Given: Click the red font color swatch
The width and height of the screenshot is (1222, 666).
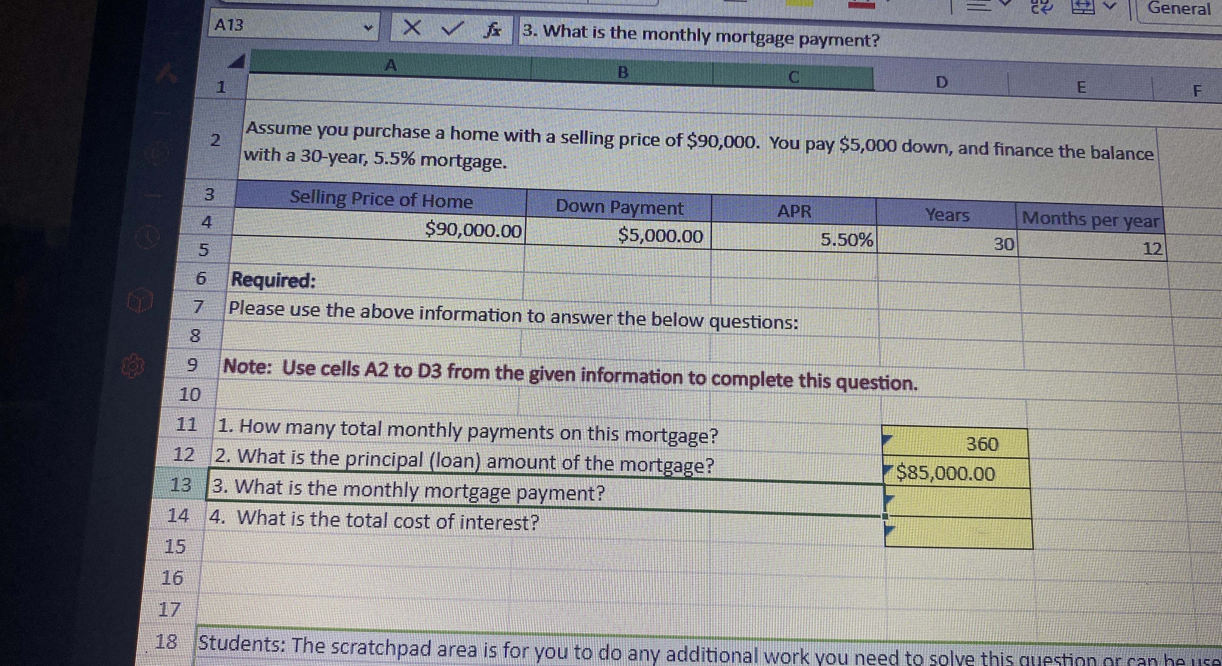Looking at the screenshot, I should click(x=861, y=5).
